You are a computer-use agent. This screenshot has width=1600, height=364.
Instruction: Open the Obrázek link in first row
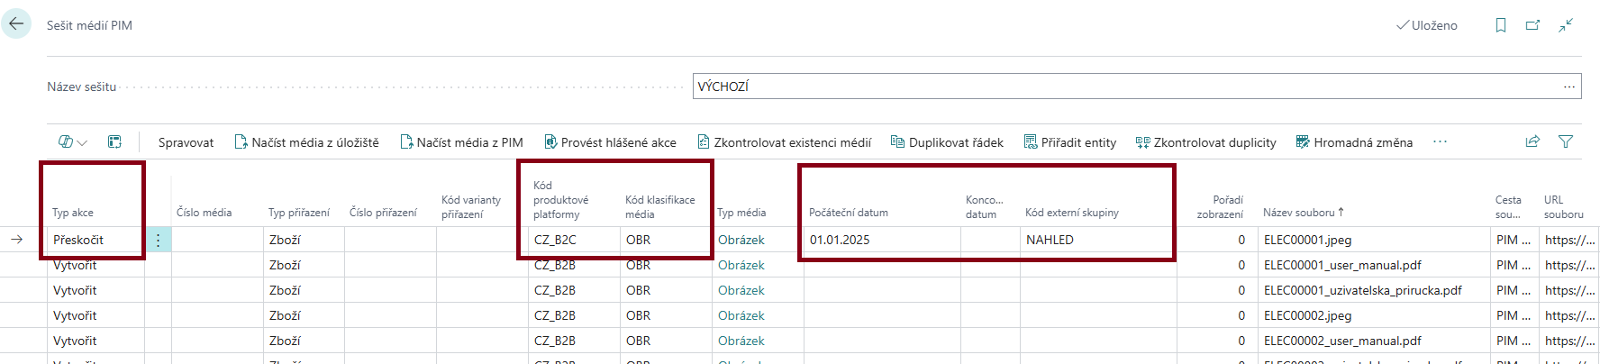pyautogui.click(x=741, y=241)
